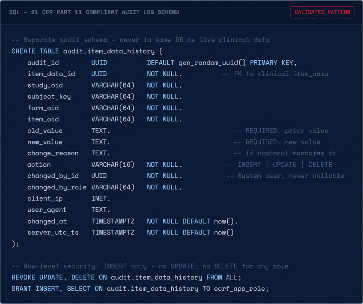Viewport: 363px width, 304px height.
Task: Select the form_oid column name
Action: (x=43, y=108)
